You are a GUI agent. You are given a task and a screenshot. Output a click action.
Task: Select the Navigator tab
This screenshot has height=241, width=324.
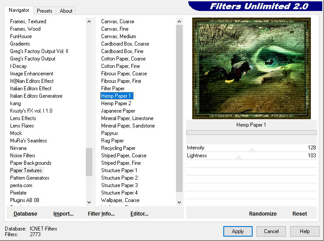click(x=19, y=10)
